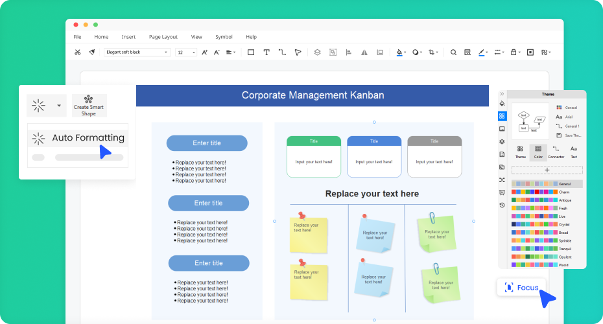The image size is (603, 324).
Task: Click the Create Smart Shape button
Action: coord(89,106)
